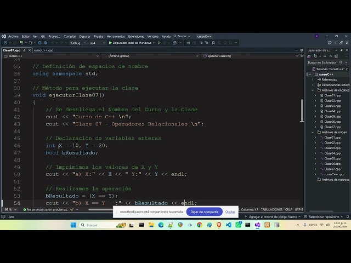Click Agregar al control de código fuente

tap(273, 217)
